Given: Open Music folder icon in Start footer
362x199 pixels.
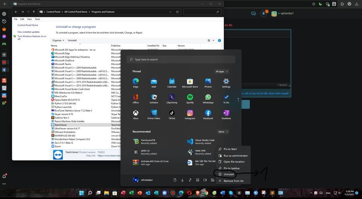Looking at the screenshot, I should click(x=190, y=180).
